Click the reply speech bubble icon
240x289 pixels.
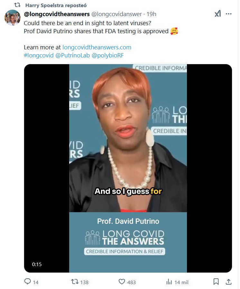click(28, 282)
